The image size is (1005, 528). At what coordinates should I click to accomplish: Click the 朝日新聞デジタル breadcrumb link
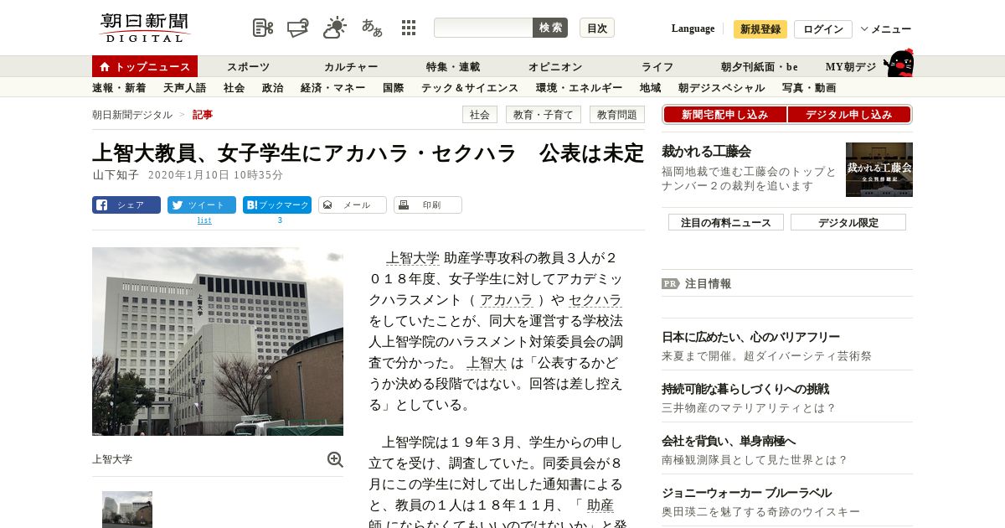click(132, 115)
